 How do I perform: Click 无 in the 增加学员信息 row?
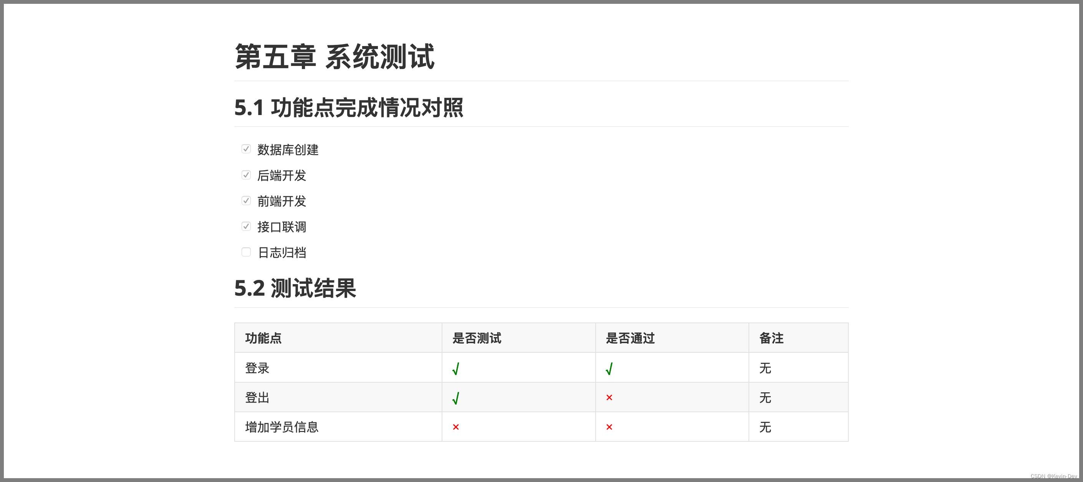[765, 427]
